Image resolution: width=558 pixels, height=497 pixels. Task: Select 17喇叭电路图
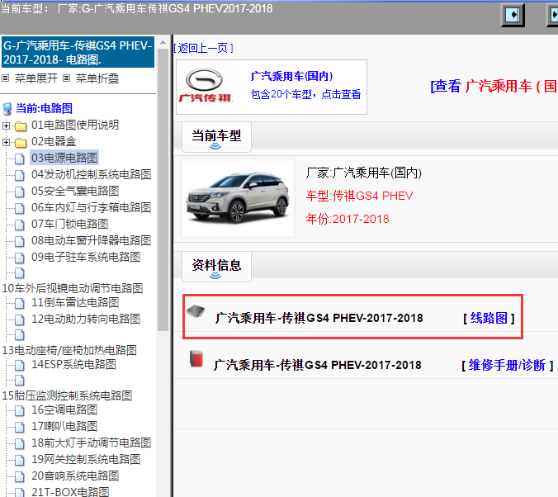64,426
